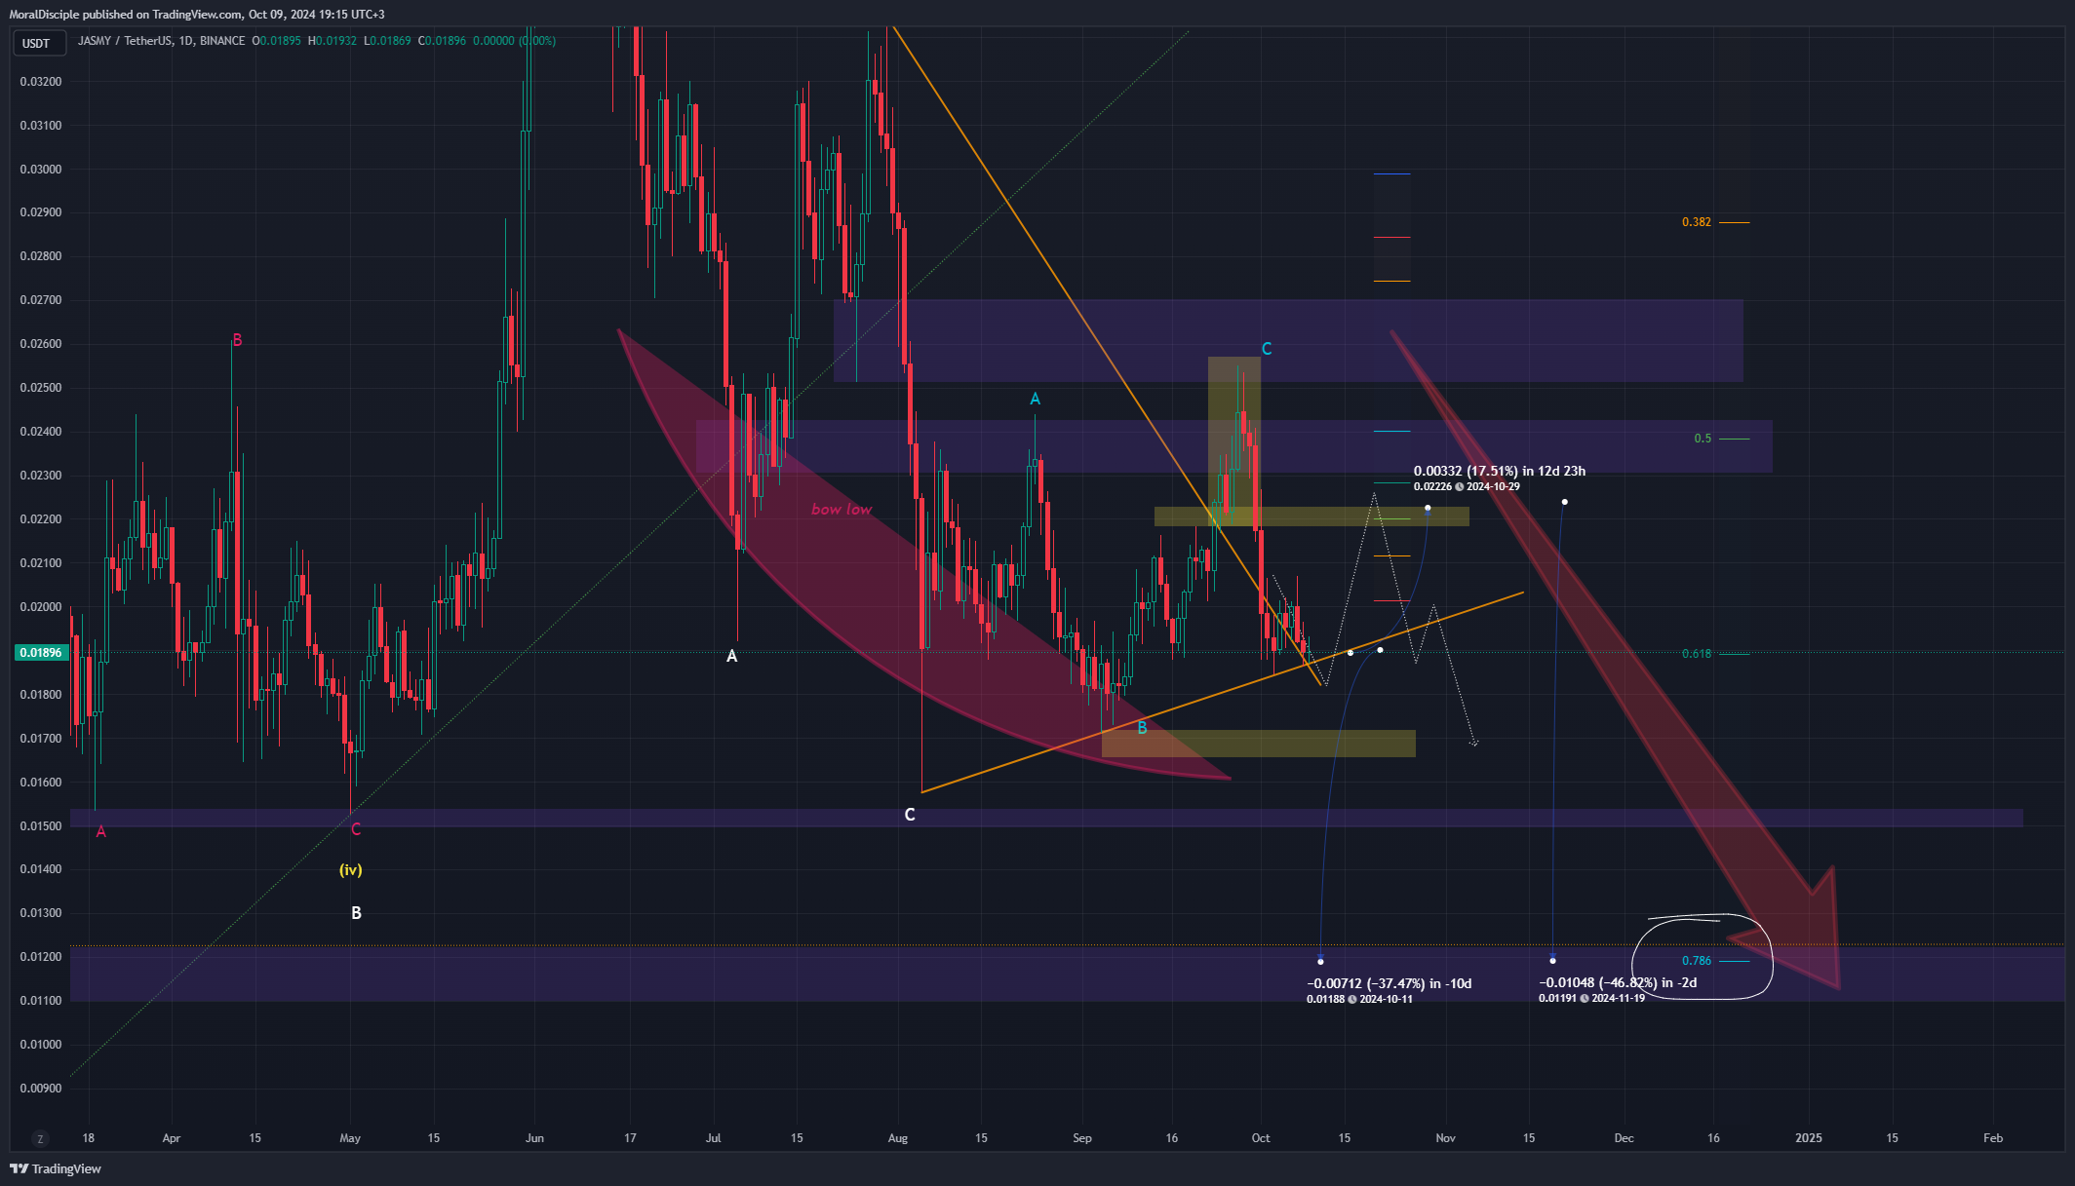Click the '0.00332 (17.51%) in 12d 23h' measurement
2075x1186 pixels.
tap(1500, 471)
